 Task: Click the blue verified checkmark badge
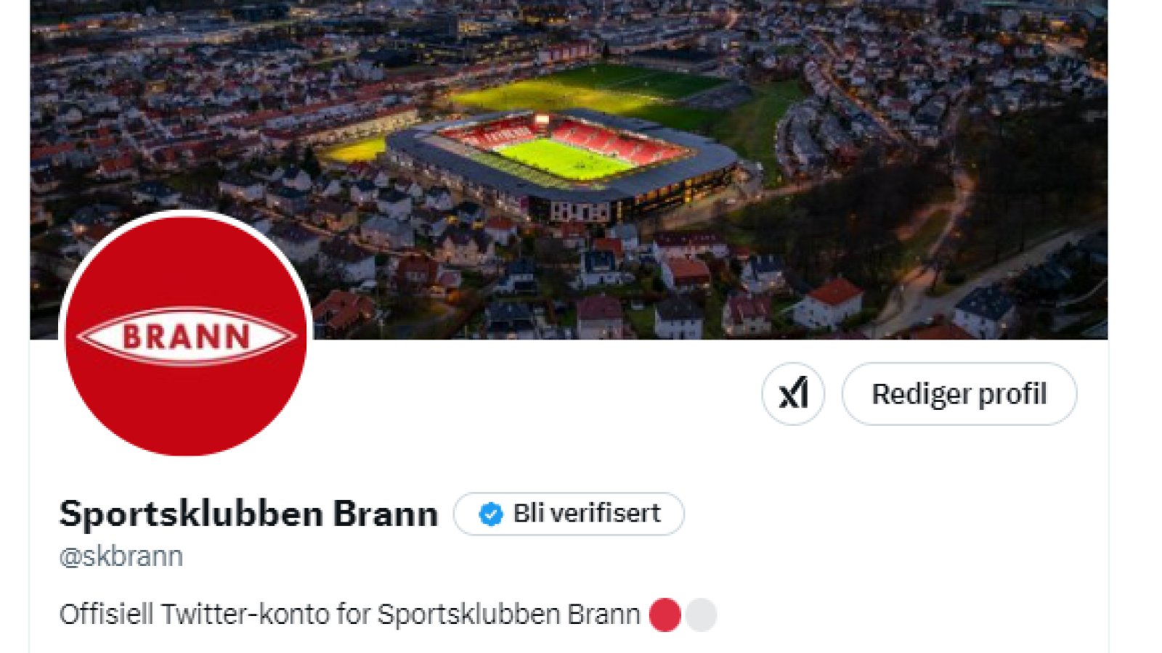coord(491,514)
